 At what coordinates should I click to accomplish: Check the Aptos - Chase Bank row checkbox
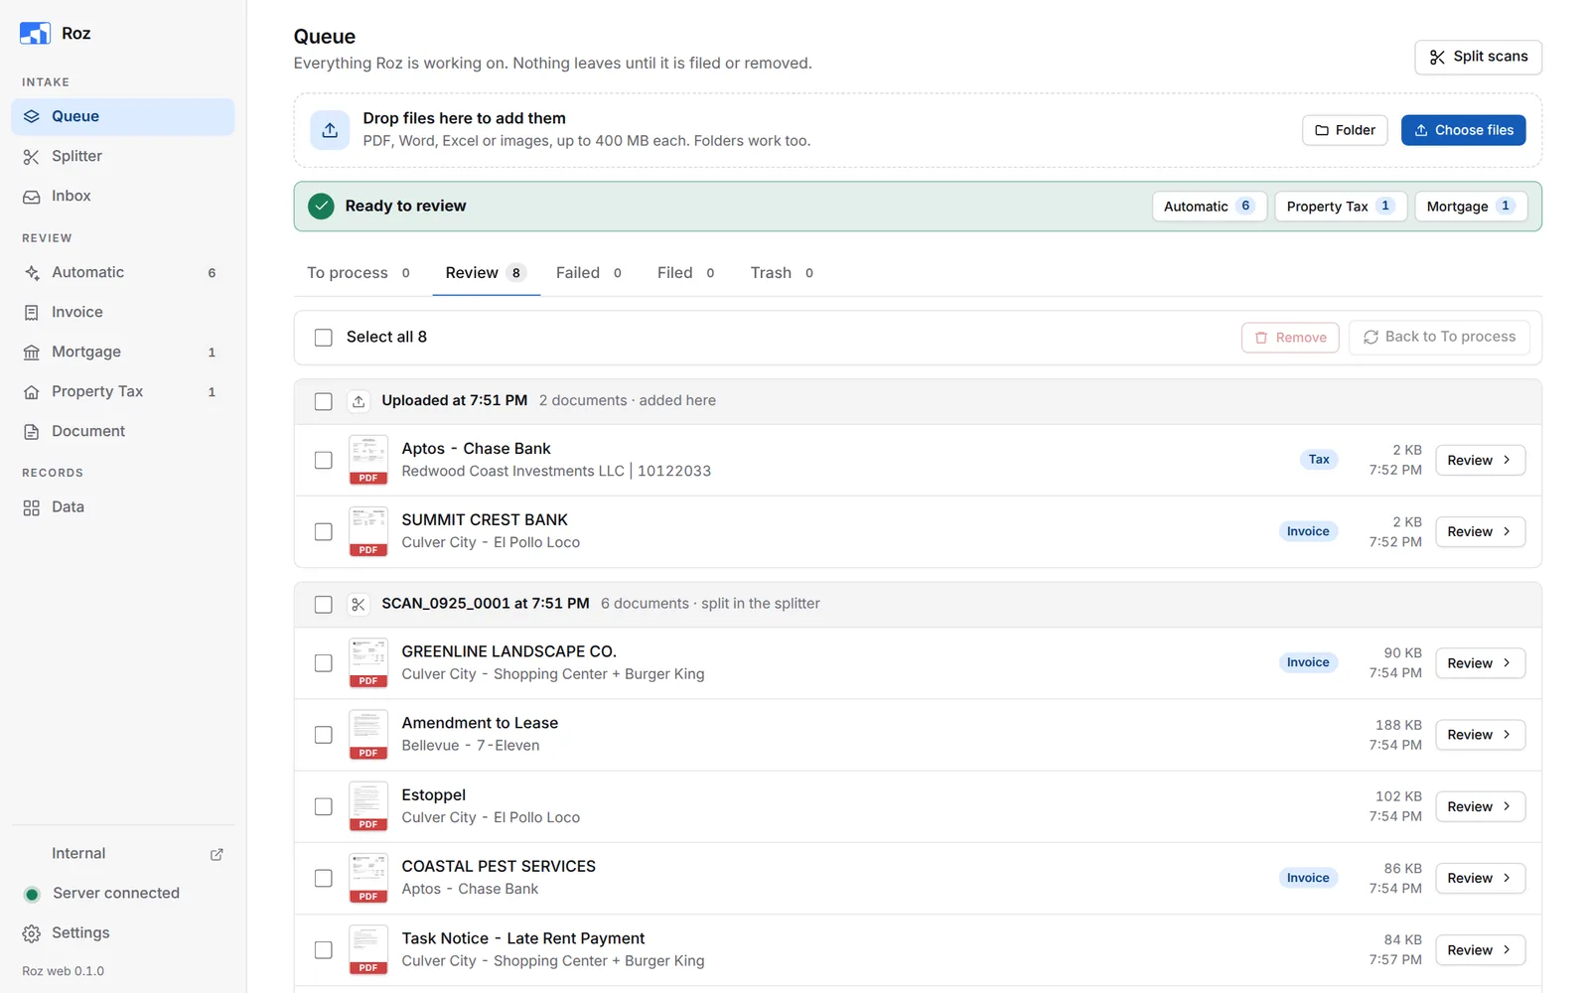[324, 460]
